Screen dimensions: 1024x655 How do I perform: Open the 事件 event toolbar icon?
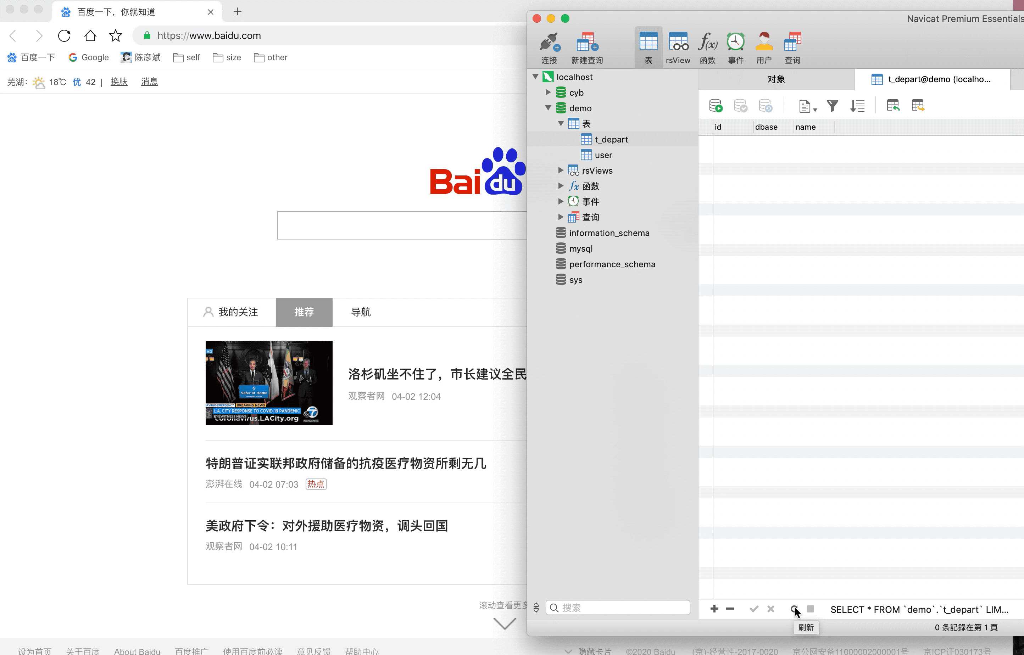coord(736,47)
